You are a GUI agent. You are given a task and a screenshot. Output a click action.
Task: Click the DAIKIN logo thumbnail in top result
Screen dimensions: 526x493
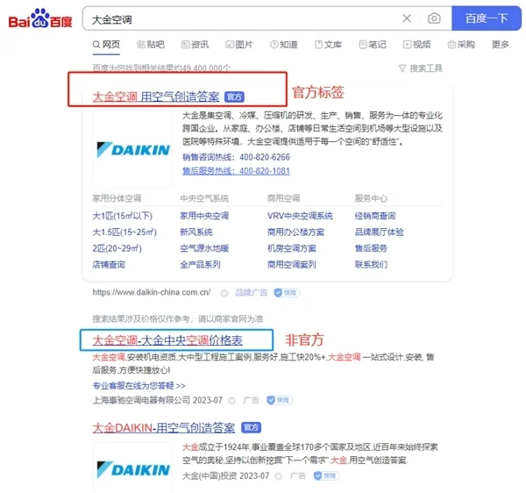[x=132, y=150]
